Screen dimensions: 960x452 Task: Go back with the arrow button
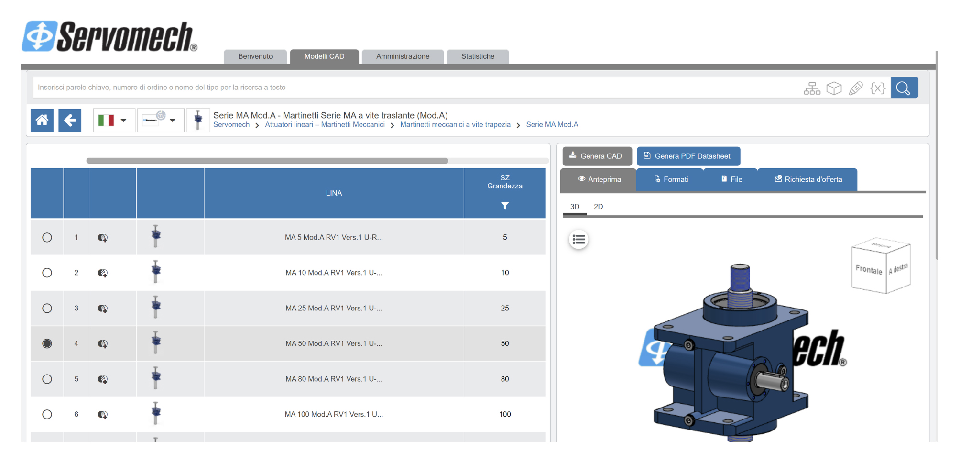pos(70,120)
